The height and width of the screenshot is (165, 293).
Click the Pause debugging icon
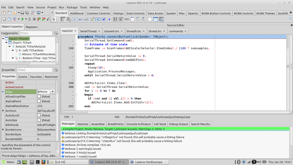30,19
